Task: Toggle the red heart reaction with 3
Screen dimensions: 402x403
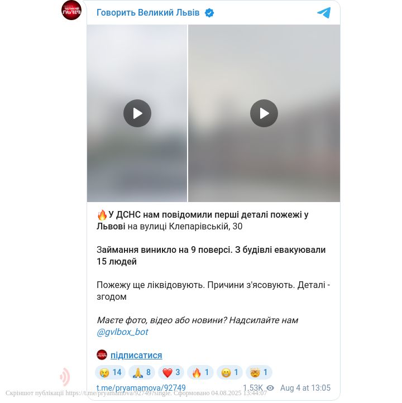Action: point(171,372)
